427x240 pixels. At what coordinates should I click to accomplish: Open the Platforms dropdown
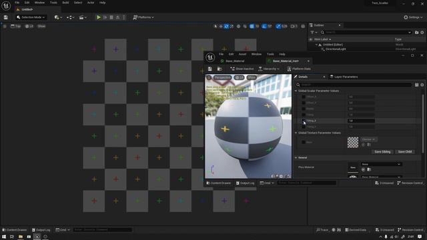(x=143, y=17)
